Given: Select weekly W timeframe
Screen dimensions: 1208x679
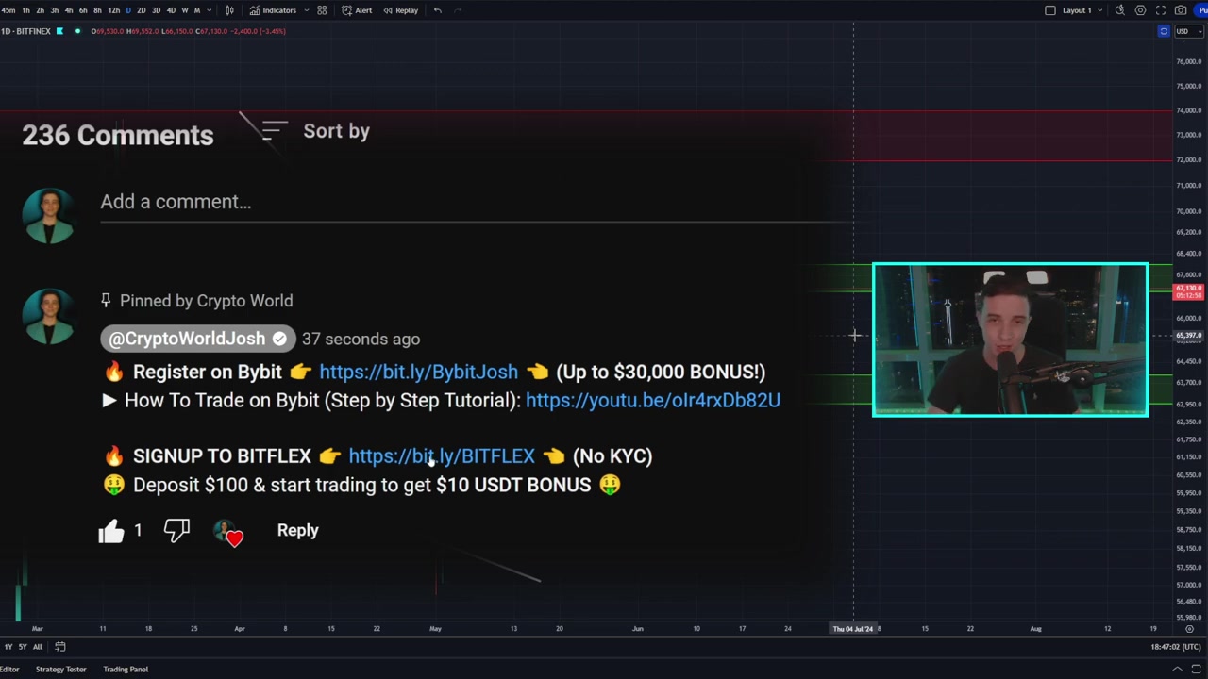Looking at the screenshot, I should [184, 10].
